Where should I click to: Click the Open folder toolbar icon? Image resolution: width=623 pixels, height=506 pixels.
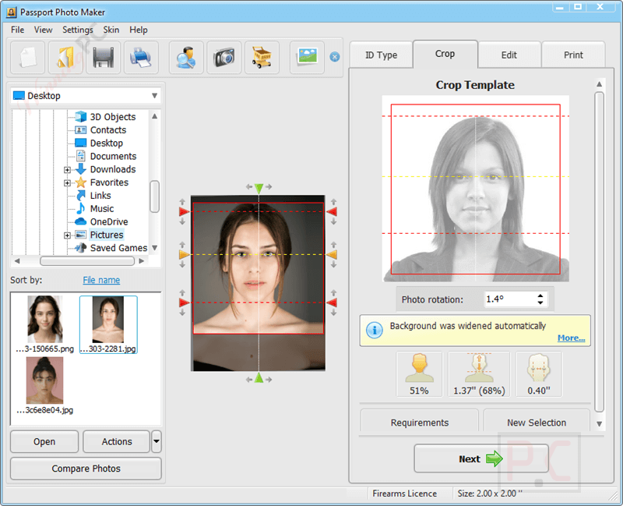click(65, 58)
